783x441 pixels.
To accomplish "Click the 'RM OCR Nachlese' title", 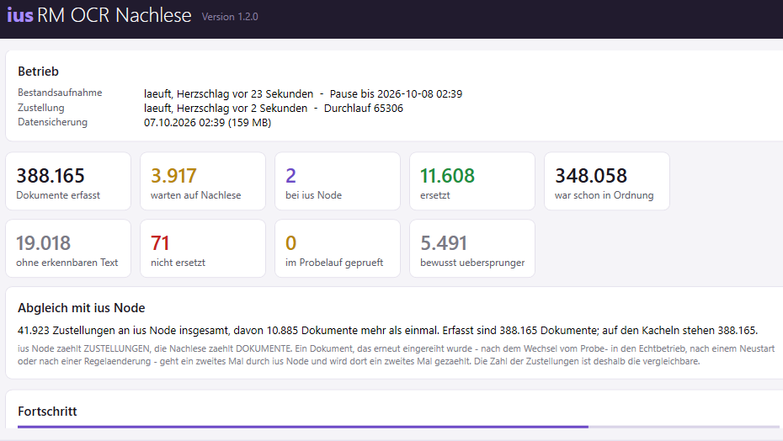I will 114,15.
